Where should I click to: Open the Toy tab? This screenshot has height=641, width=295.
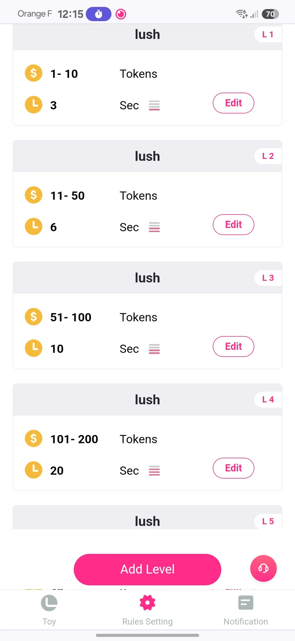[x=49, y=609]
